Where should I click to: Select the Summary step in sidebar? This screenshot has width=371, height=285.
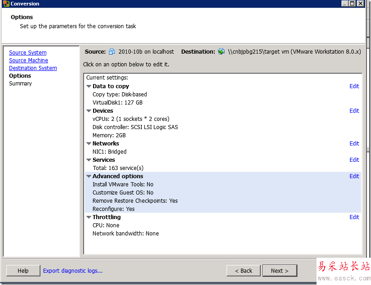20,84
